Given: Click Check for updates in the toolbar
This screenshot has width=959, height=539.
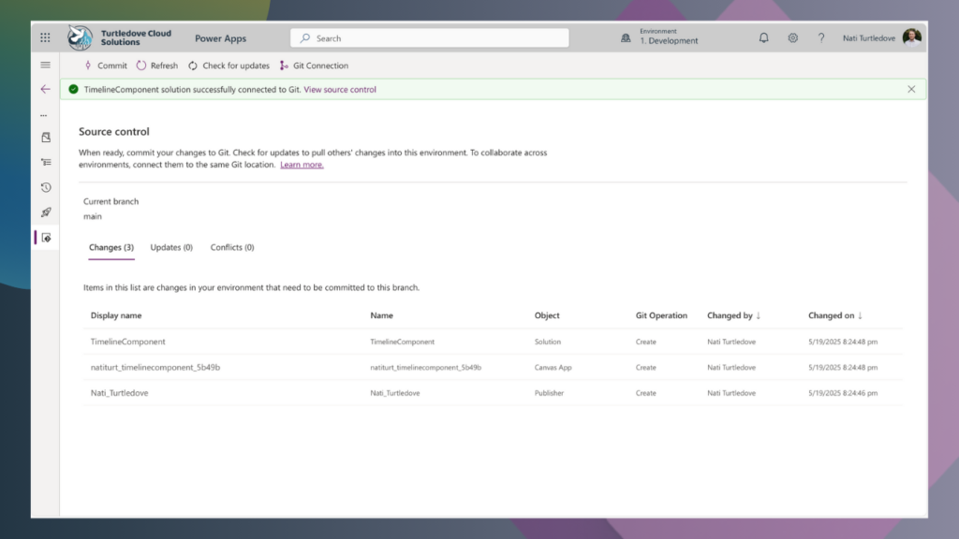Looking at the screenshot, I should point(228,66).
